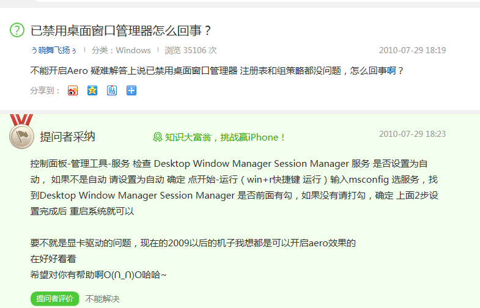The height and width of the screenshot is (308, 480).
Task: Click the 提问者采纳 heading
Action: (x=67, y=137)
